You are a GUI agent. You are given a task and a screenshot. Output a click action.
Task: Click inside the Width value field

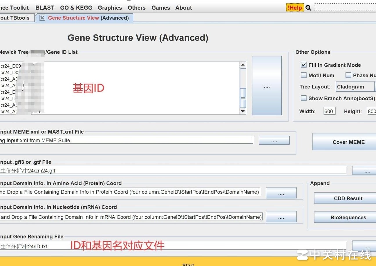(329, 111)
